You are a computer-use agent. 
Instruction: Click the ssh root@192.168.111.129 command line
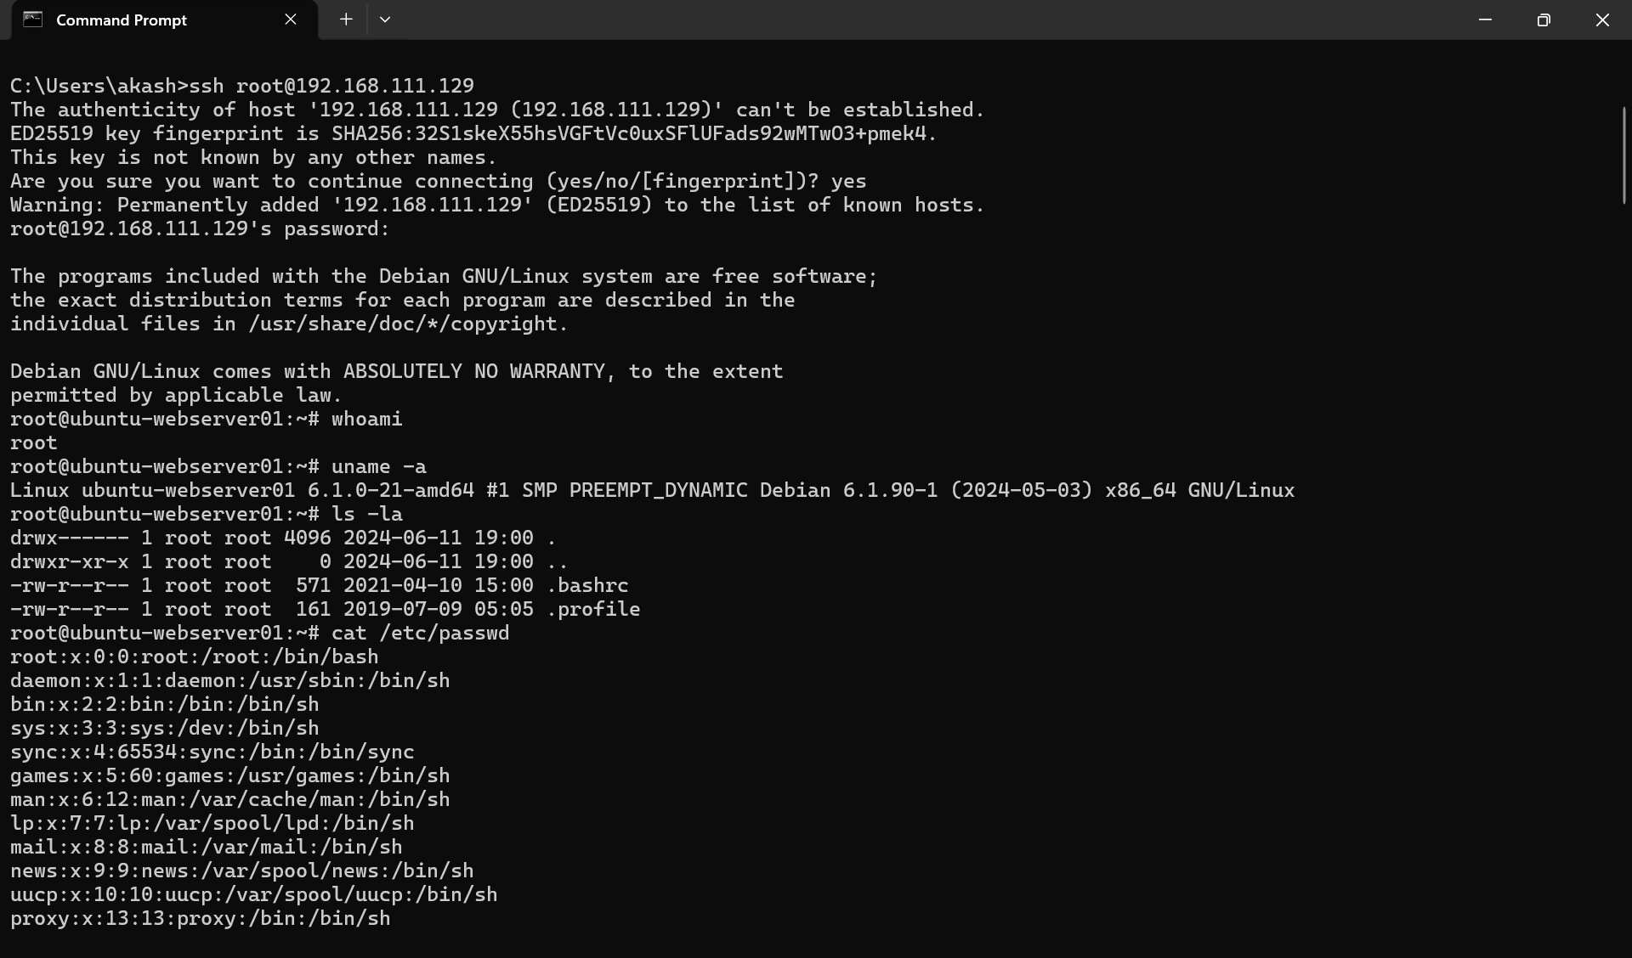point(242,86)
